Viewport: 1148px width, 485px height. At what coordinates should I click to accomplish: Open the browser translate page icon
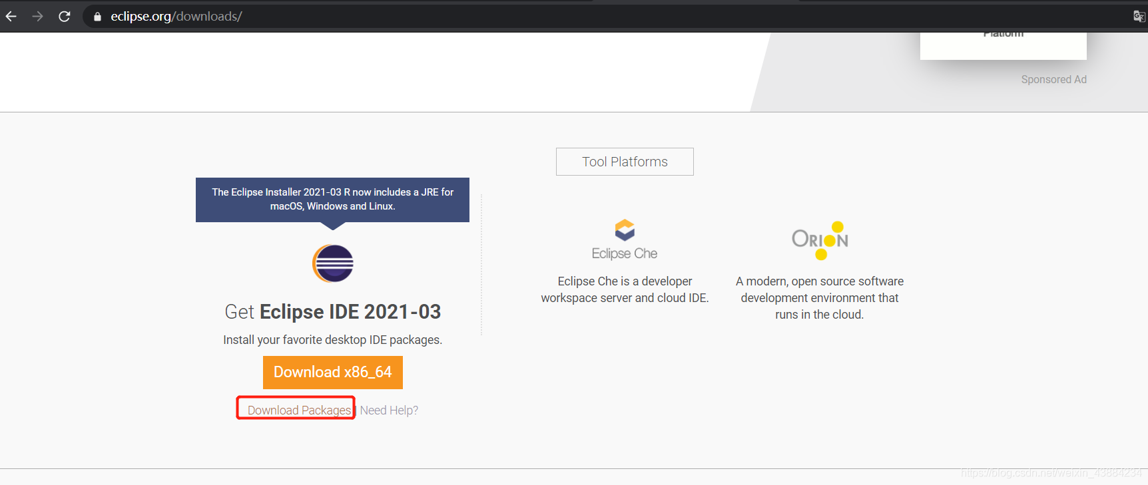pyautogui.click(x=1139, y=16)
